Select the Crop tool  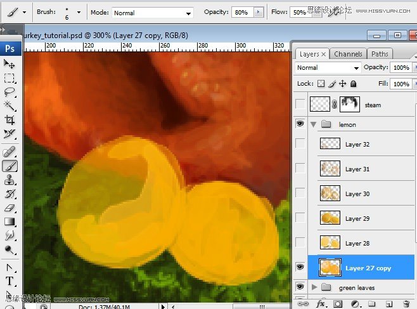tap(10, 120)
